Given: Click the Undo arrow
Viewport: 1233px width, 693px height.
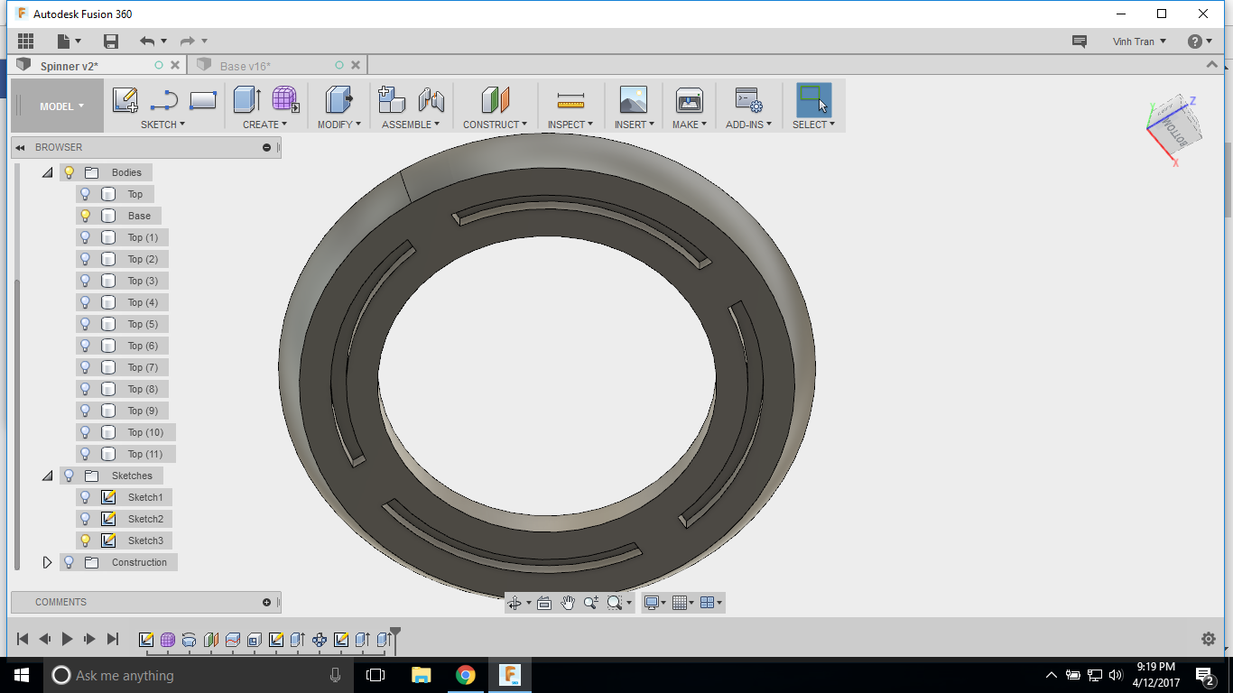Looking at the screenshot, I should [147, 42].
